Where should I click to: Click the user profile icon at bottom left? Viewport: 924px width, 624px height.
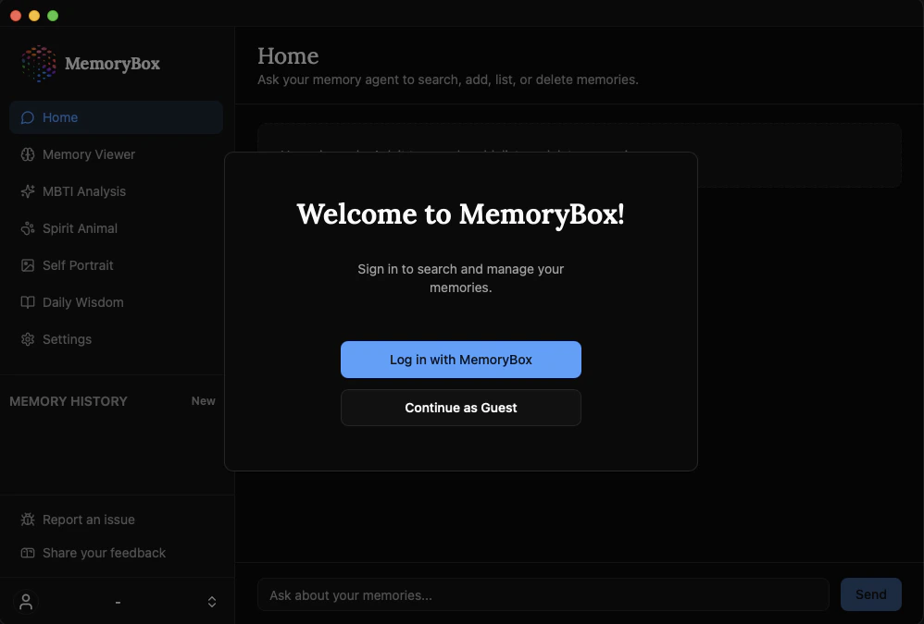tap(26, 602)
